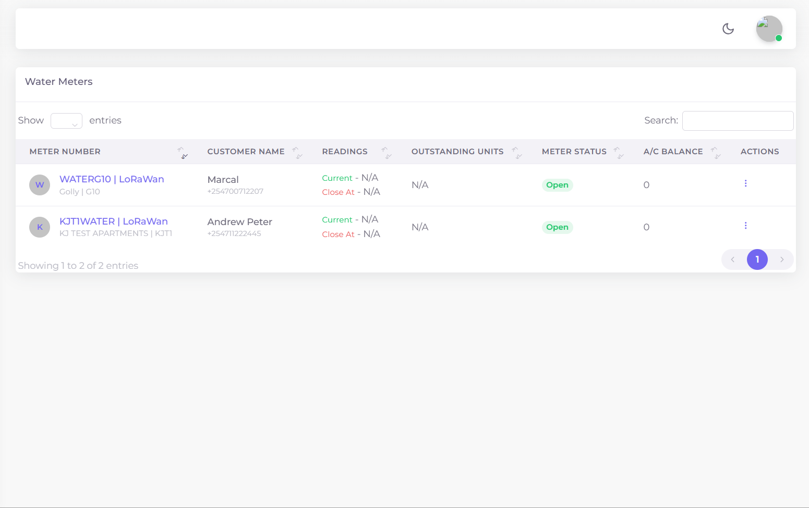809x508 pixels.
Task: Open actions menu for Marcal's meter
Action: point(745,183)
